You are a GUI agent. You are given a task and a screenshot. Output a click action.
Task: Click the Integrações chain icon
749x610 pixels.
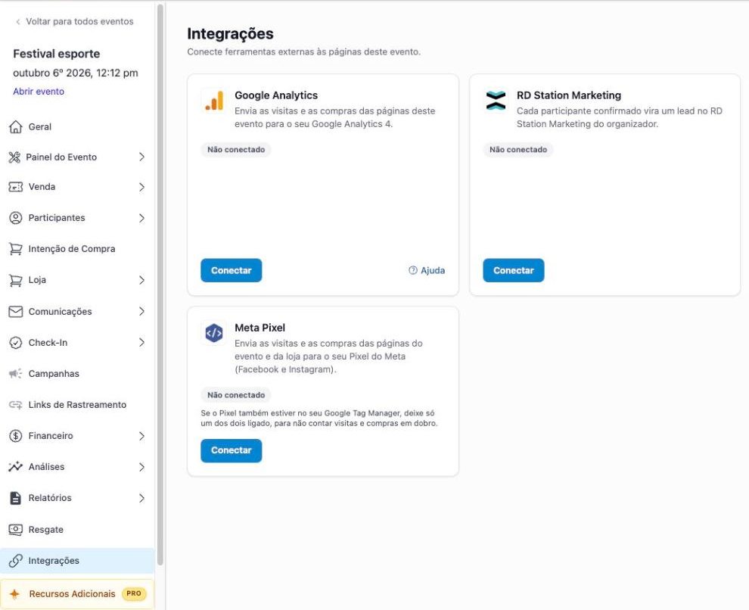point(16,560)
